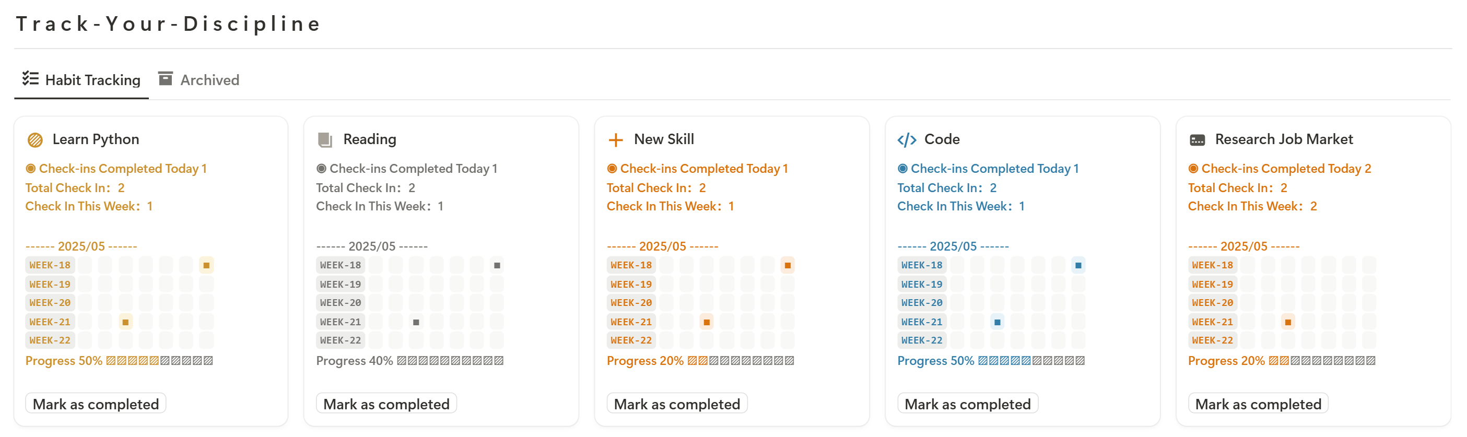The width and height of the screenshot is (1467, 437).
Task: Open the Reading habit title
Action: point(370,139)
